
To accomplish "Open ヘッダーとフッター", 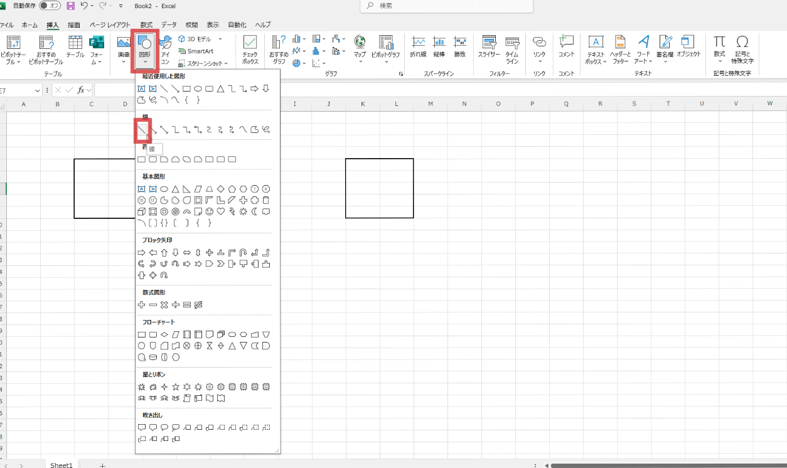I will [620, 50].
